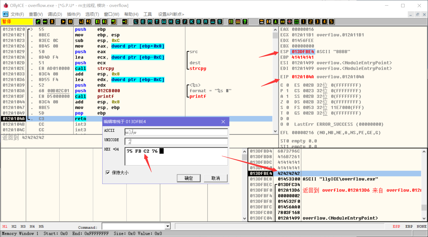This screenshot has width=428, height=237.
Task: Click the Go To Address toolbar icon
Action: tap(125, 21)
